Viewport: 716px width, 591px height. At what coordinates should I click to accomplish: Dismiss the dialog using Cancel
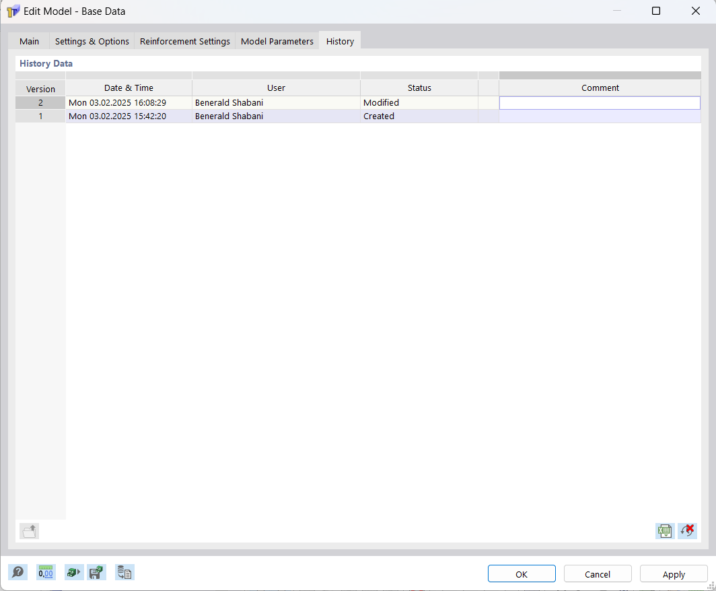598,573
